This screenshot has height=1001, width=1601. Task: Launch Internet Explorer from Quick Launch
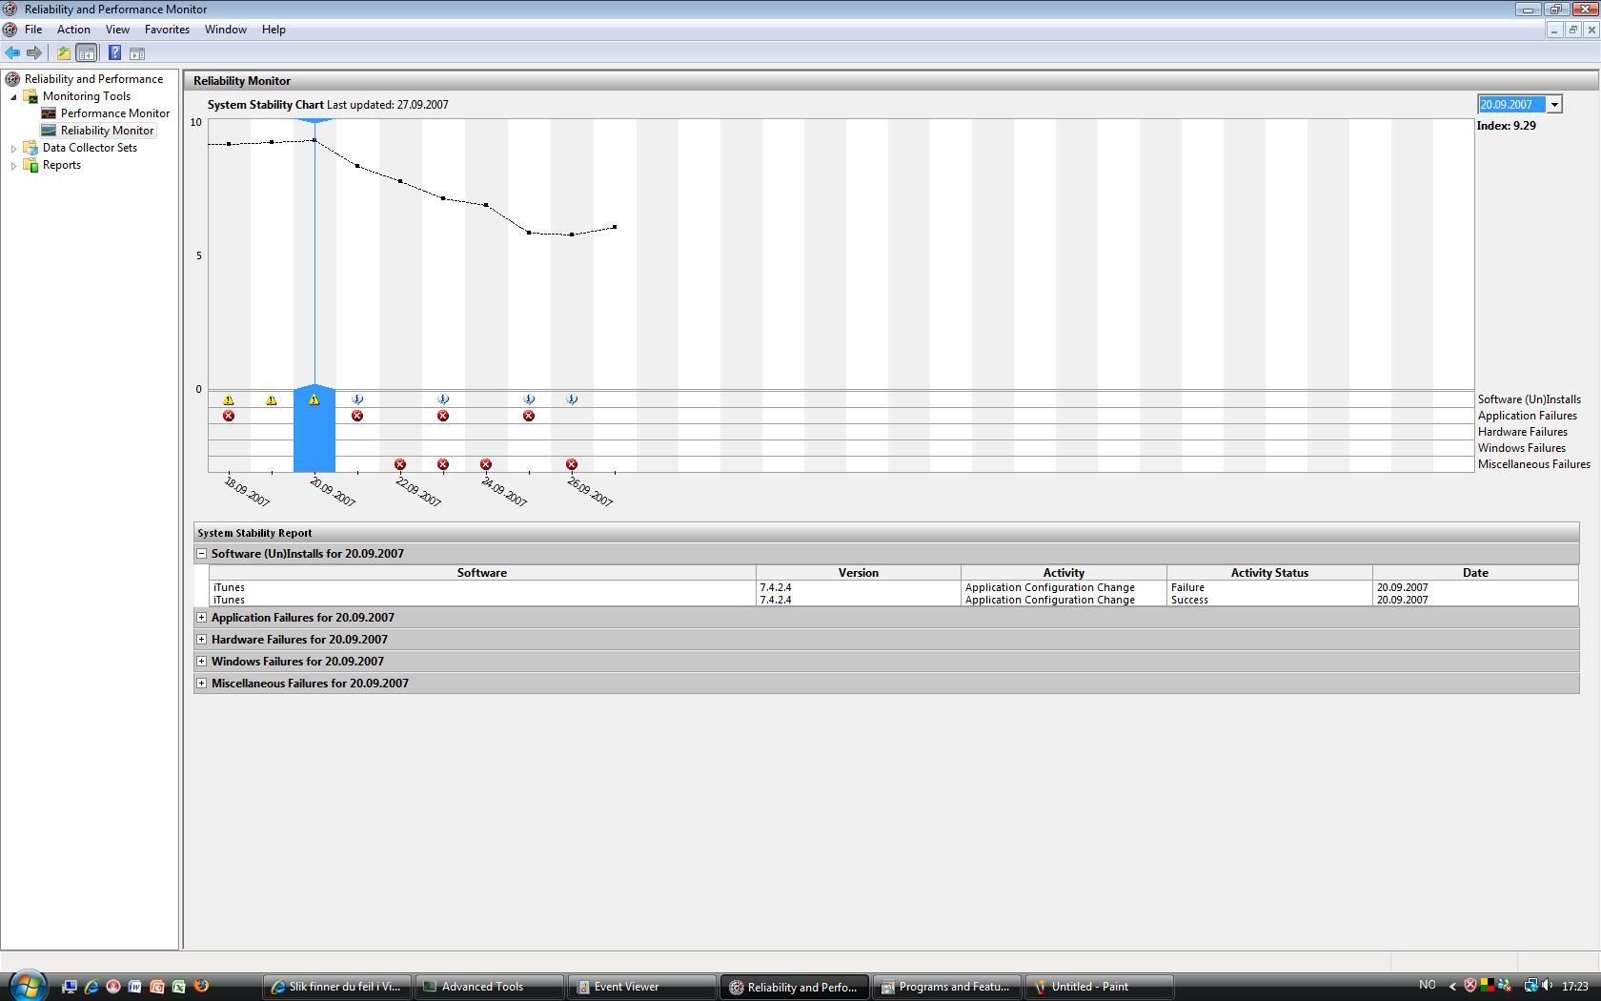(91, 987)
